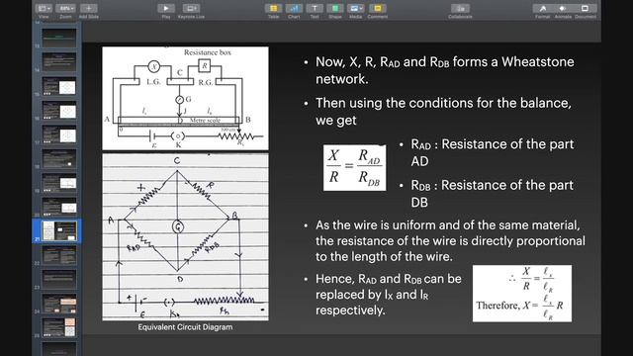The height and width of the screenshot is (356, 633).
Task: Open the Zoom percentage dropdown
Action: pos(66,9)
